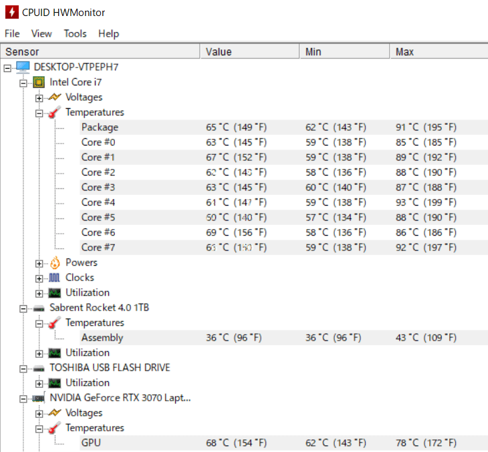Click the Powers label

point(82,262)
